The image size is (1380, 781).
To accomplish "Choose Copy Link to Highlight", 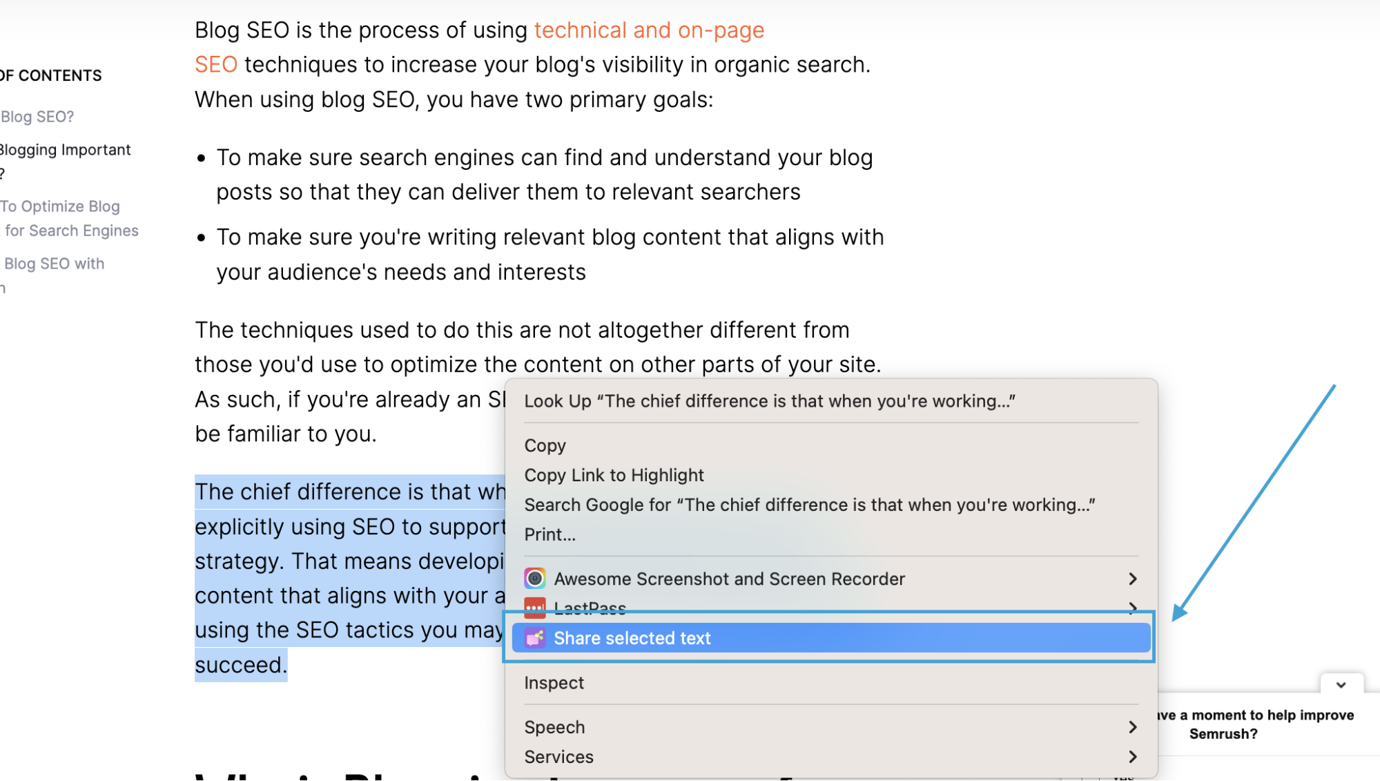I will pos(614,474).
